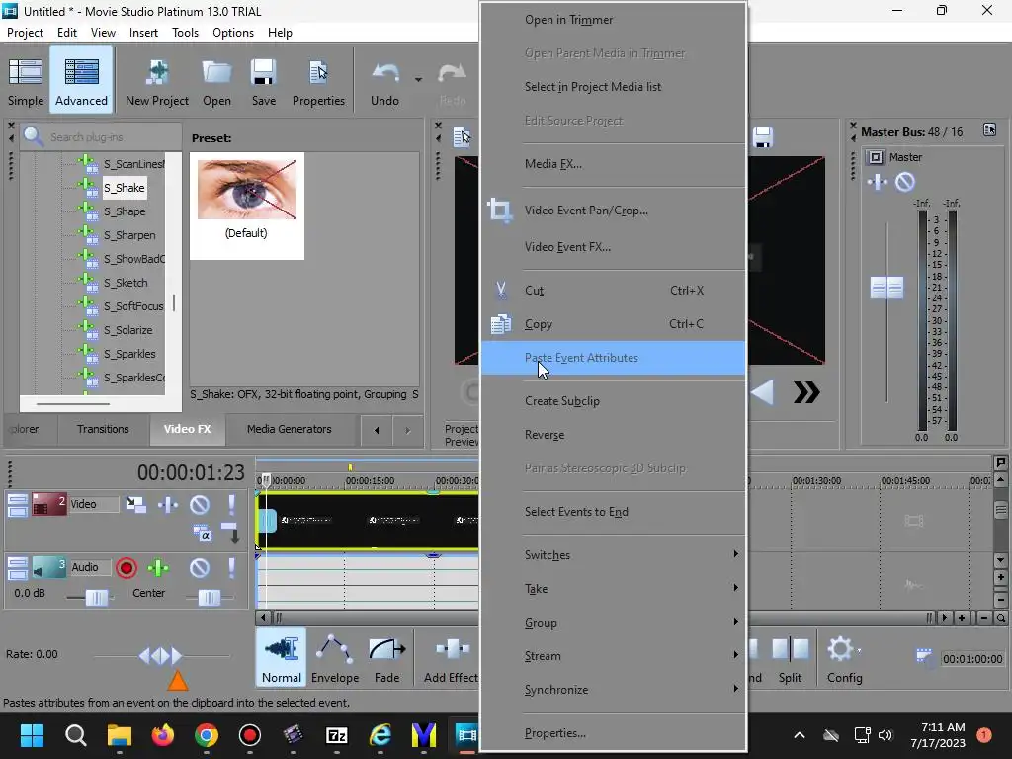
Task: Select the S_Shake Default preset thumbnail
Action: (x=246, y=206)
